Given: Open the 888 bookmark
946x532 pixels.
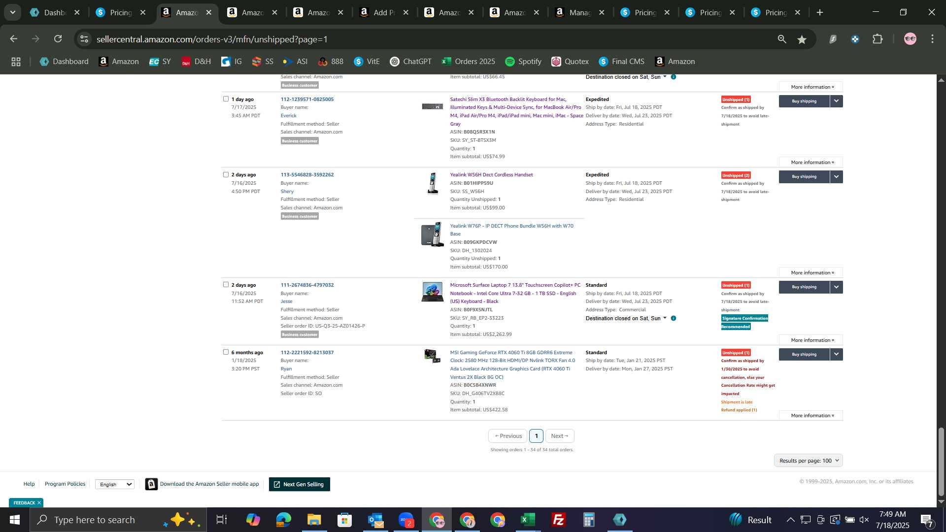Looking at the screenshot, I should point(331,62).
